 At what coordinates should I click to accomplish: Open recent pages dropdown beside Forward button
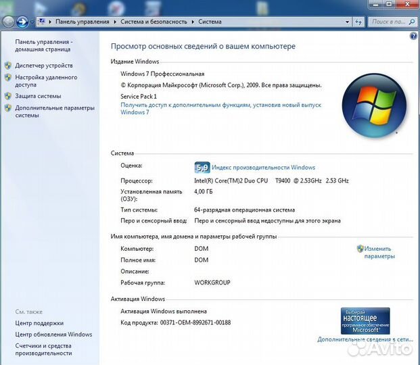coord(32,22)
